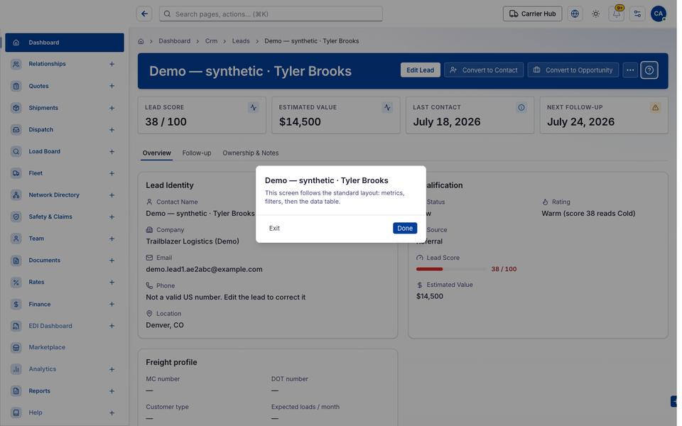Switch to the Ownership & Notes tab
Viewport: 682px width, 426px height.
tap(251, 153)
